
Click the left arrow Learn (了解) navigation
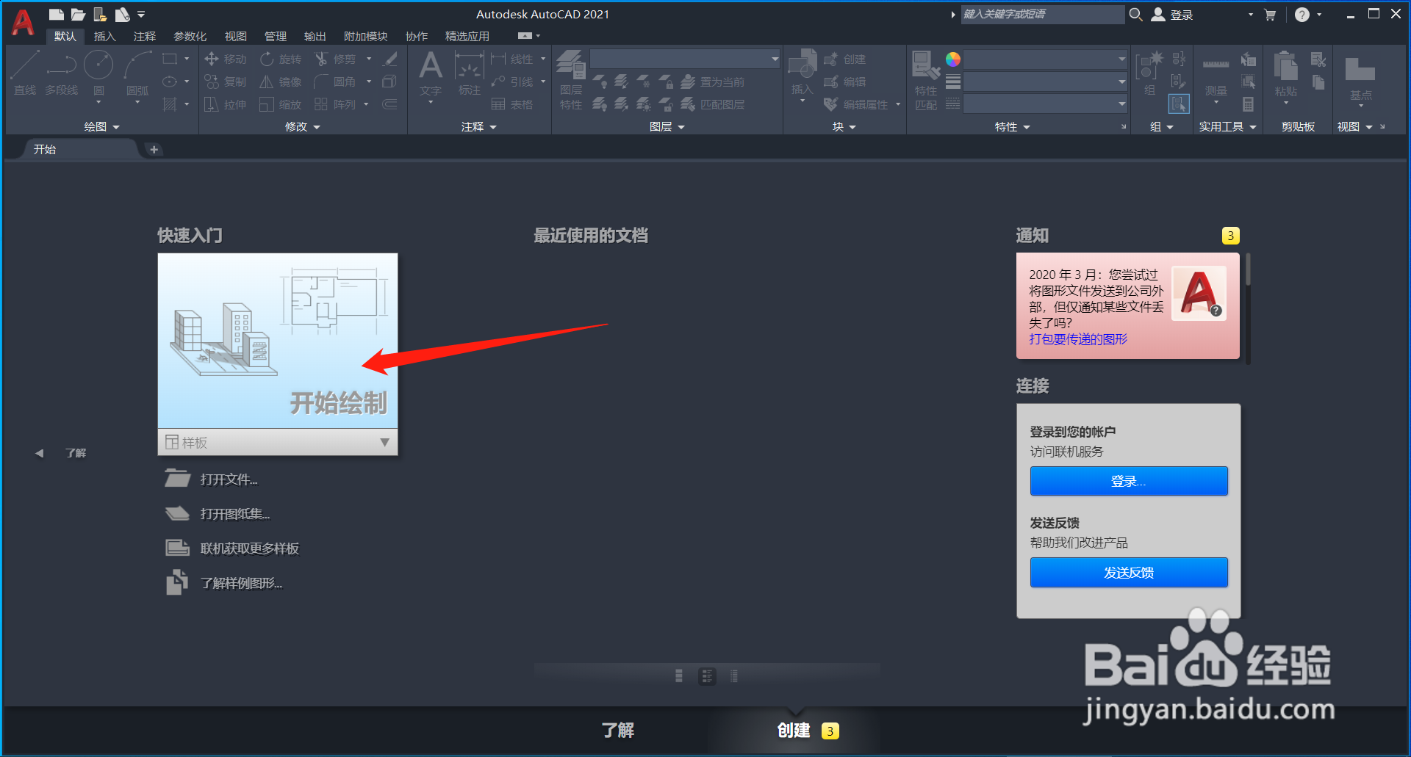point(61,453)
